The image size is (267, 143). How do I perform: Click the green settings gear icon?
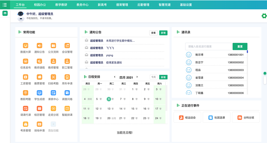[x=264, y=16]
